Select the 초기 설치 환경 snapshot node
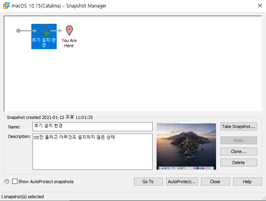Viewport: 266px width, 201px height. 44,36
